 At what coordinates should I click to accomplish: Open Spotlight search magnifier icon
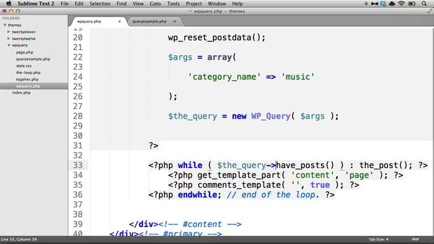[424, 3]
